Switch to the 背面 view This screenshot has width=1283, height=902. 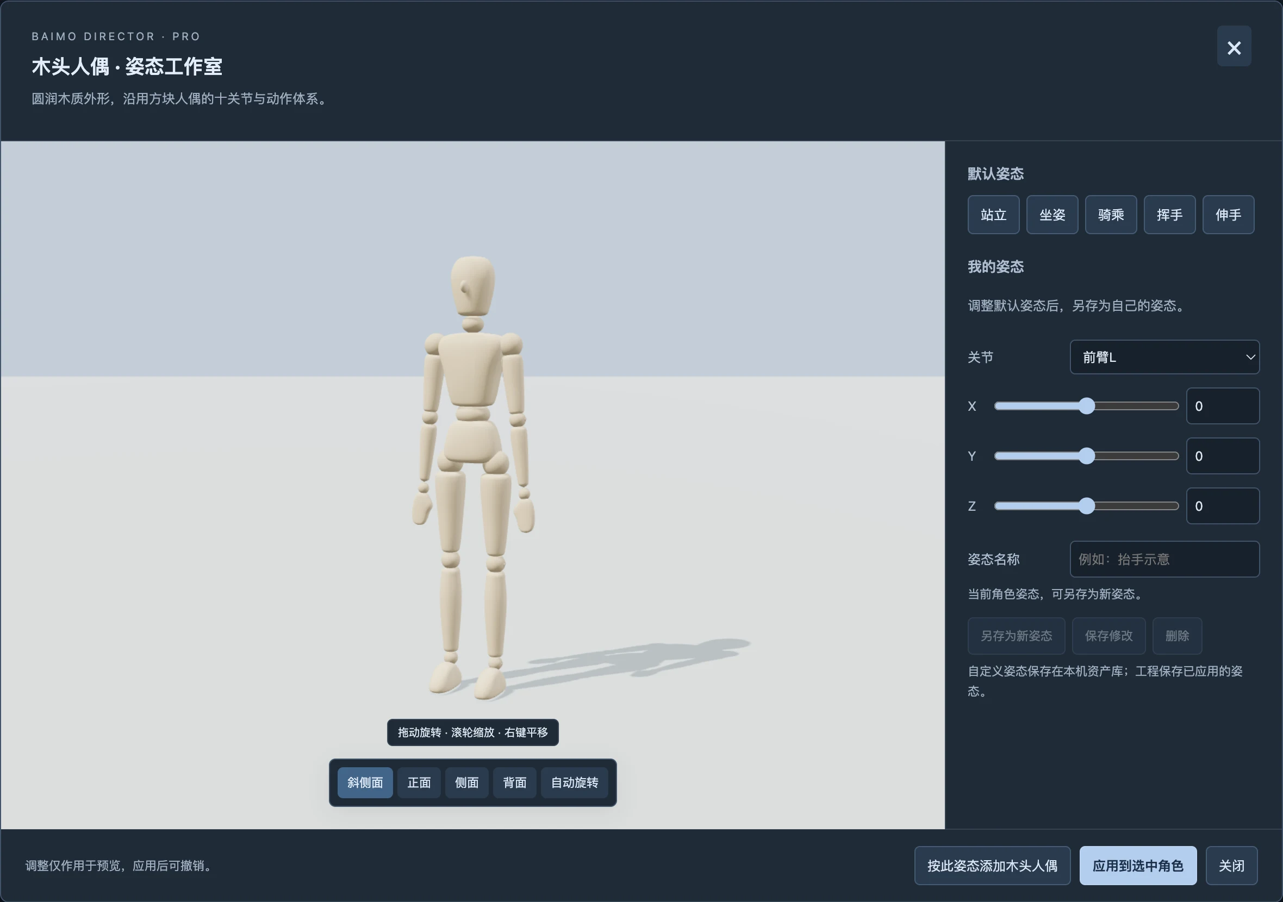pyautogui.click(x=514, y=782)
